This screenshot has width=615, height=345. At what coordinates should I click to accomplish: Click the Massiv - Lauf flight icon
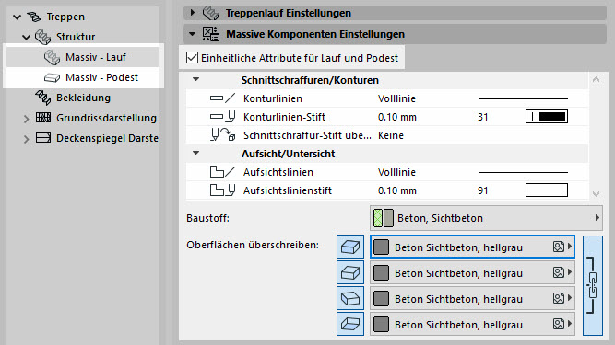click(52, 57)
